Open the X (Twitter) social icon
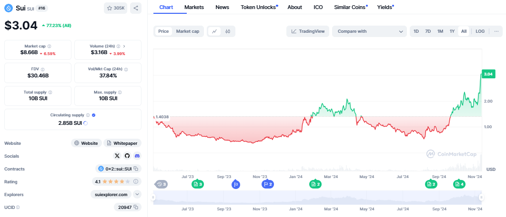Screen dimensions: 506x217 tap(117, 156)
